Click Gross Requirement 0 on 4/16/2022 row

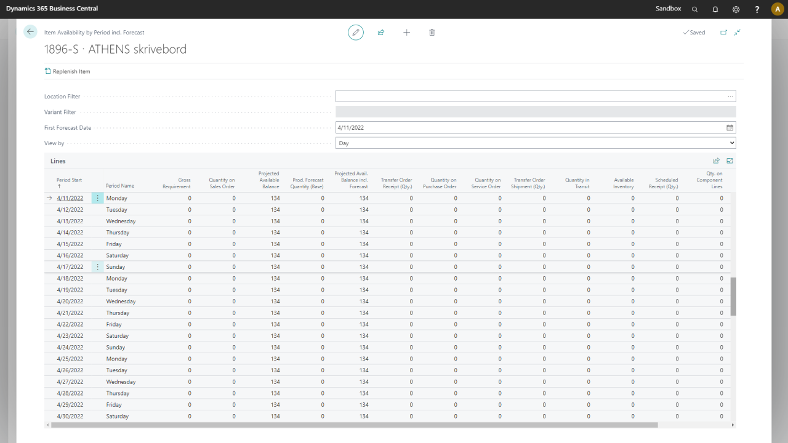click(190, 255)
